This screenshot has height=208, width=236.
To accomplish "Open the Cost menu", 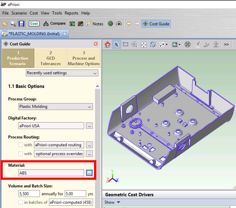I will click(x=34, y=13).
